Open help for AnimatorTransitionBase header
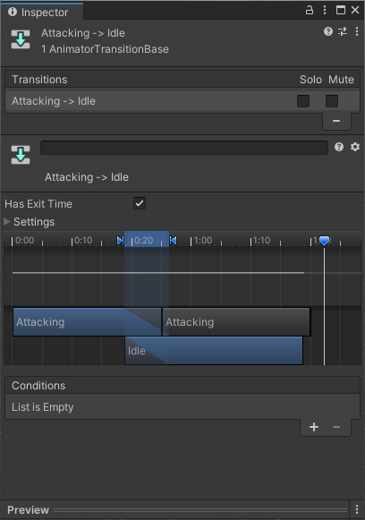Image resolution: width=365 pixels, height=520 pixels. [327, 31]
